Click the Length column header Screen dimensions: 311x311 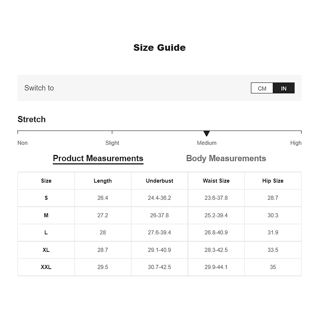103,181
